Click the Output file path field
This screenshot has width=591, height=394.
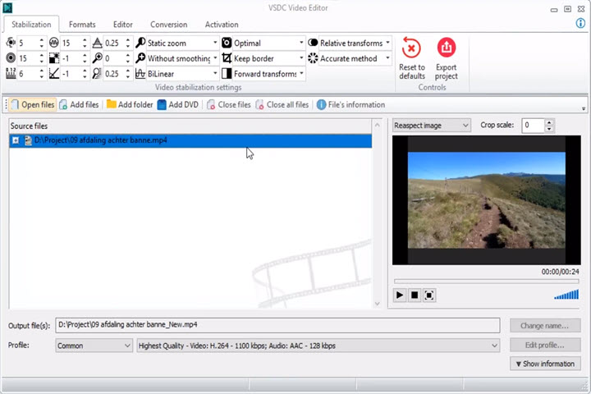277,326
